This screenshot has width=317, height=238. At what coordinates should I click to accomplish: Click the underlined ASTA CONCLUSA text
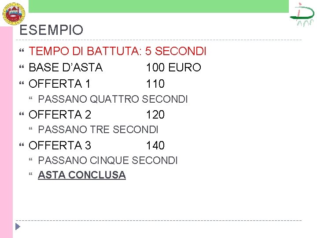click(x=82, y=175)
